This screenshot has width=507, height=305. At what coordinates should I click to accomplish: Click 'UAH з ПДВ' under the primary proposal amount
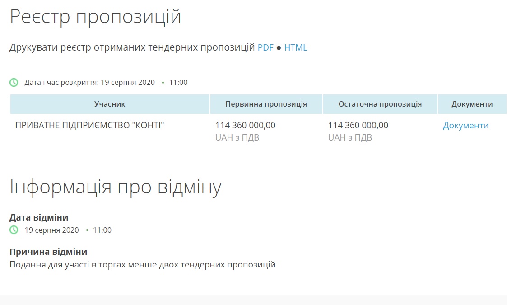pyautogui.click(x=237, y=138)
